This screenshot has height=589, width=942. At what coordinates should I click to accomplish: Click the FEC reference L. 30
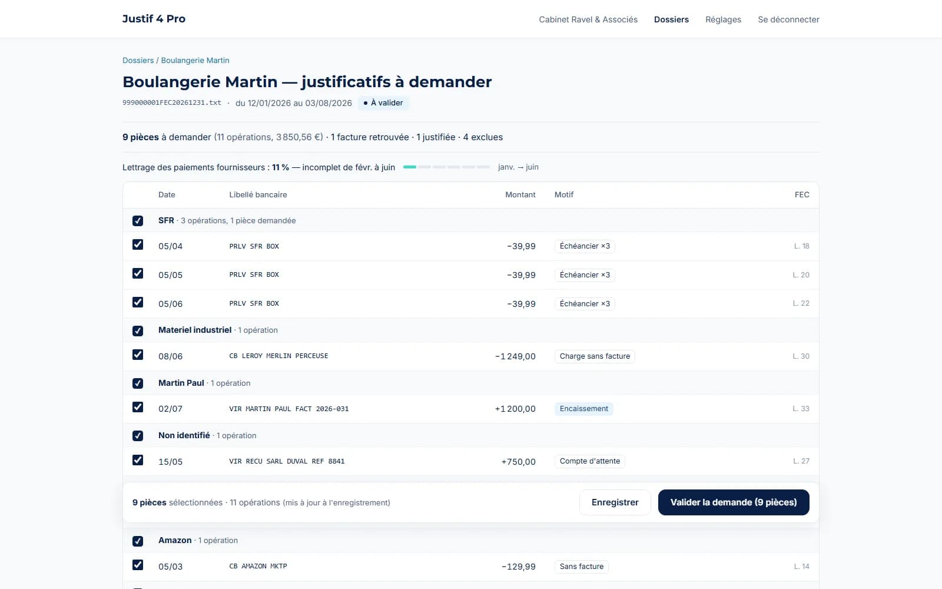[x=801, y=356]
